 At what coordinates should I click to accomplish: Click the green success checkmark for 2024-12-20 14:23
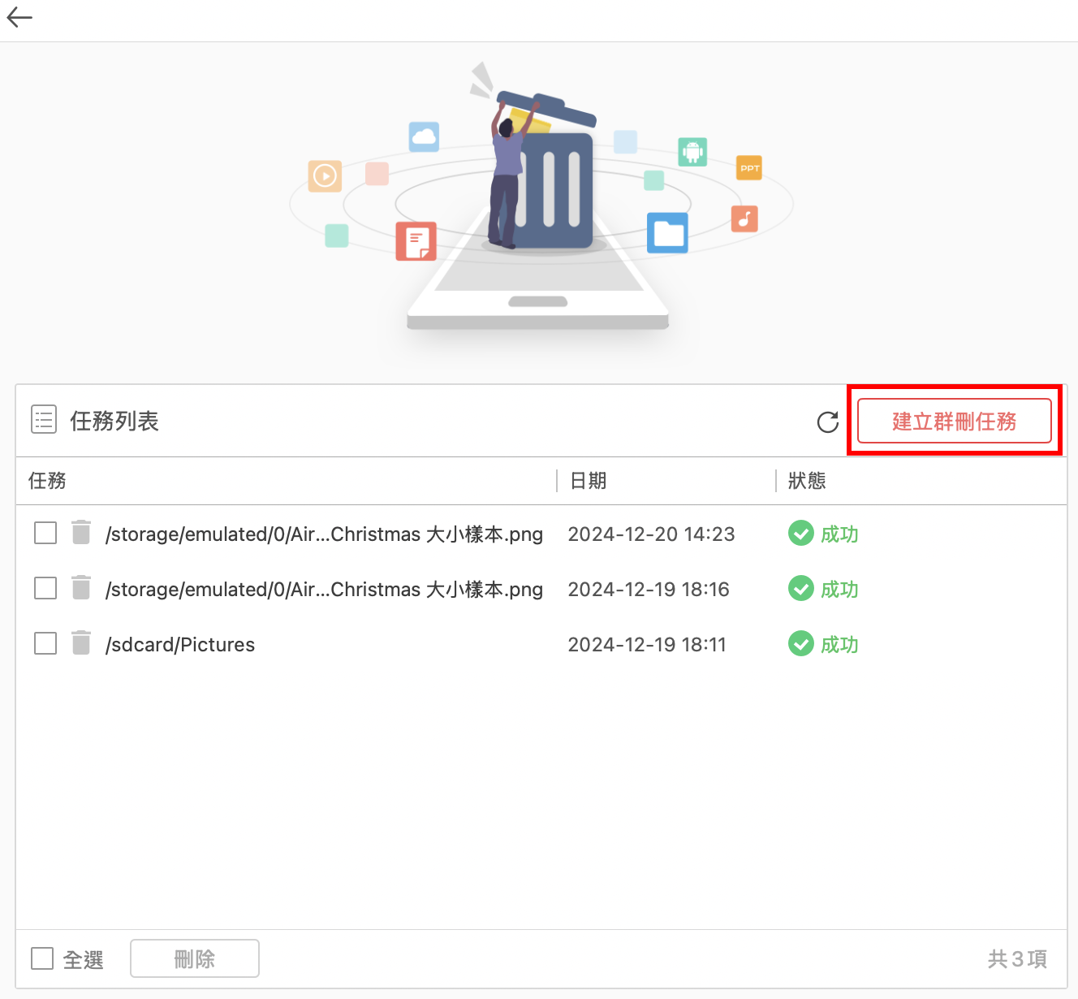pos(801,534)
